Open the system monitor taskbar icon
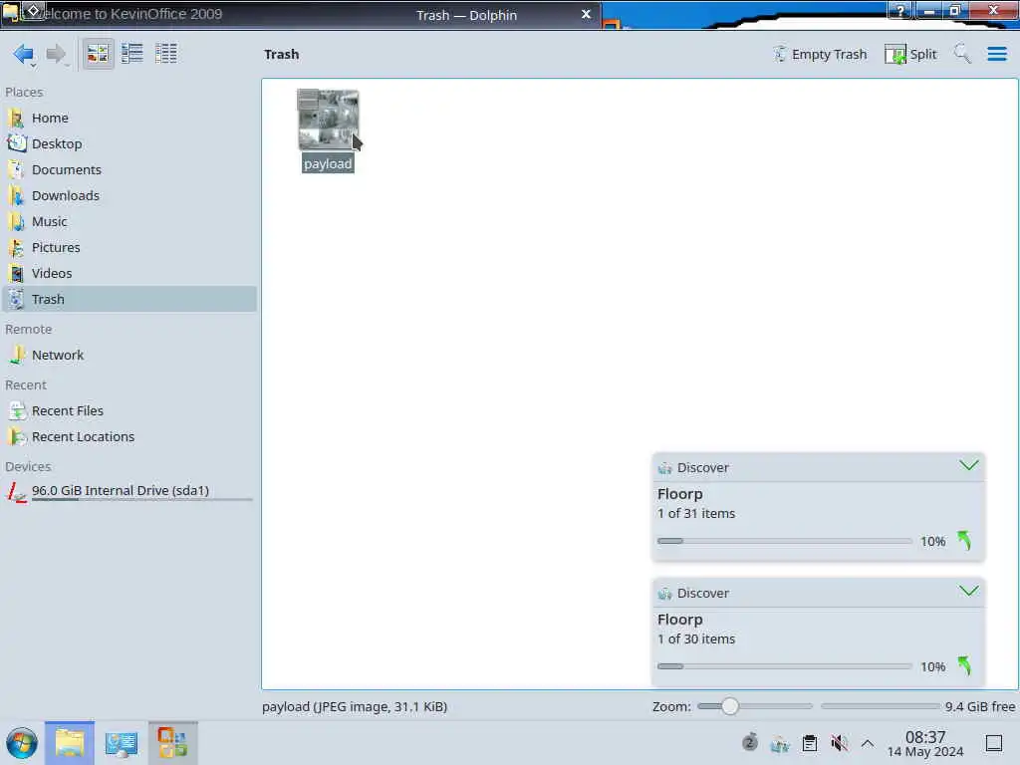Image resolution: width=1020 pixels, height=765 pixels. [x=121, y=743]
